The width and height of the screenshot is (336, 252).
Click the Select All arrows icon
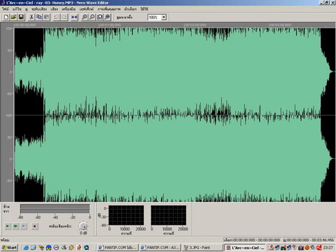(74, 17)
